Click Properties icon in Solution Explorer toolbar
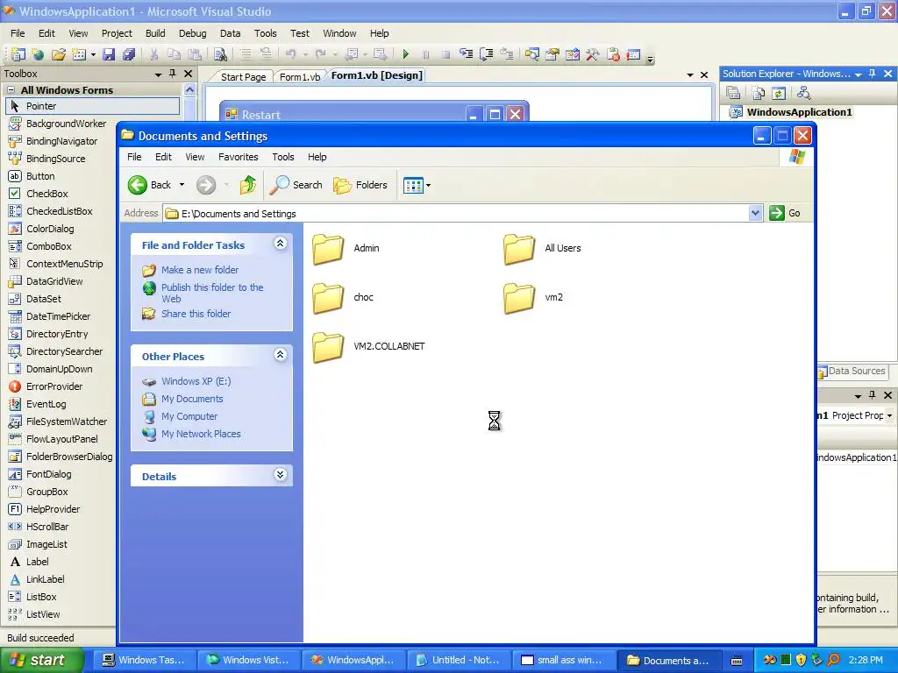The width and height of the screenshot is (898, 673). pyautogui.click(x=733, y=93)
